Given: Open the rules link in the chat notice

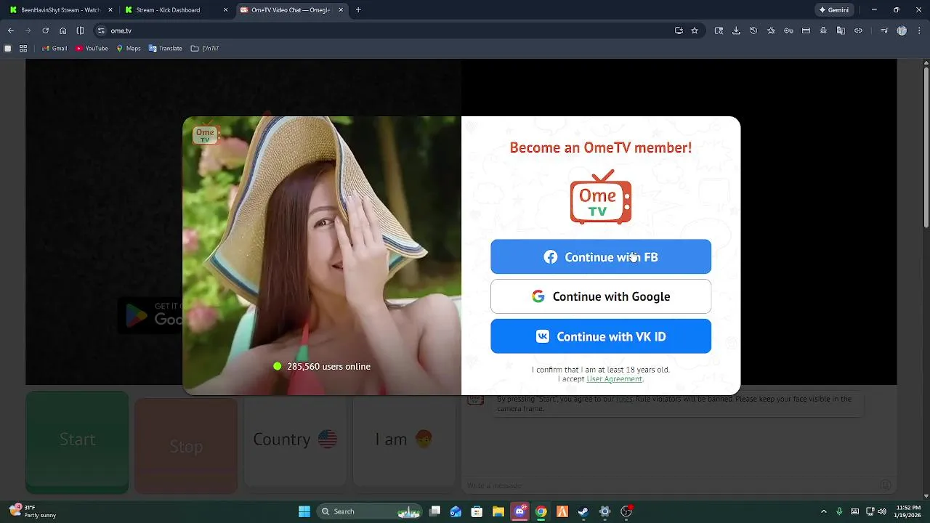Looking at the screenshot, I should (624, 399).
